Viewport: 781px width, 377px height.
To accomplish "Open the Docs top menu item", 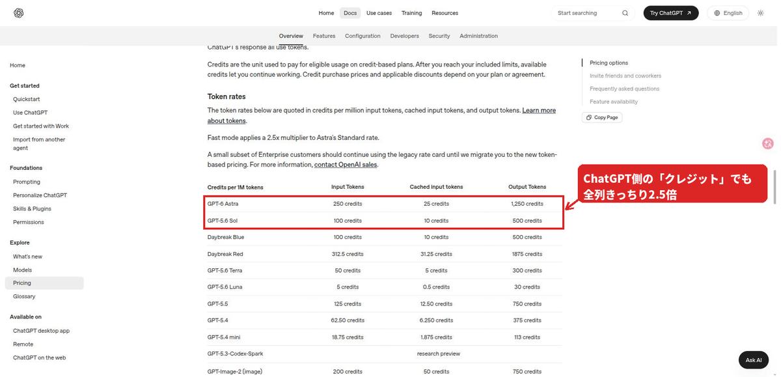I will [350, 13].
